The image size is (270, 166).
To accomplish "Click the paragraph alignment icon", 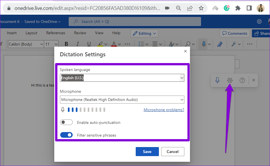I will click(x=155, y=44).
